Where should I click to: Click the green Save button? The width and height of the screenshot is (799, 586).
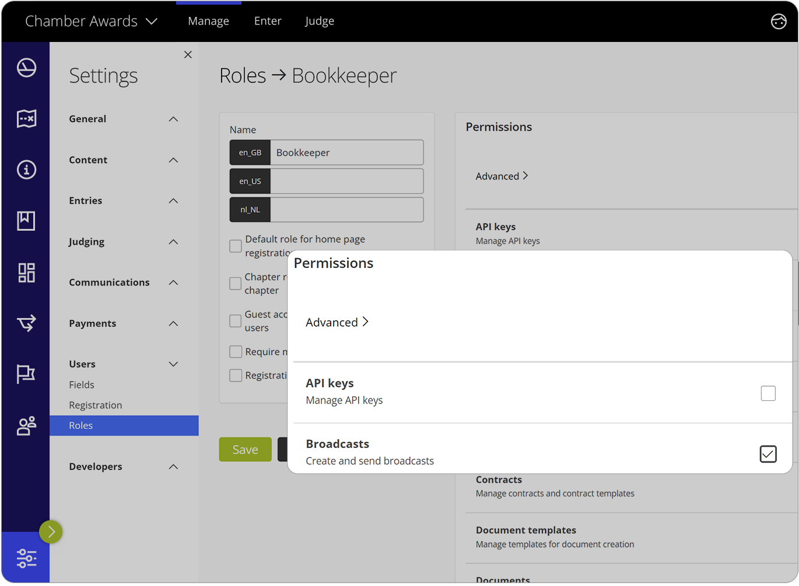point(245,449)
